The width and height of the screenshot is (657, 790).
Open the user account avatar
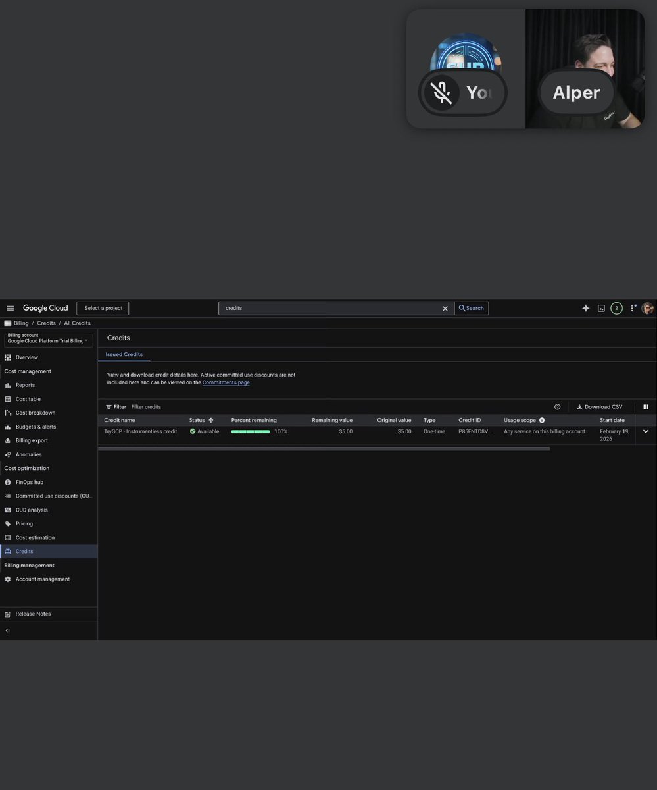[x=648, y=308]
